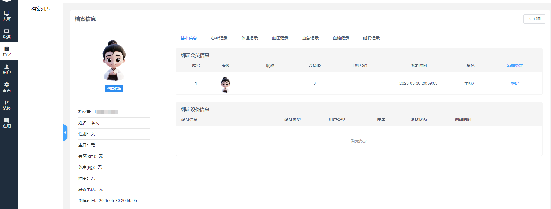Image resolution: width=551 pixels, height=209 pixels.
Task: Click the 档案编辑 button
Action: click(114, 89)
